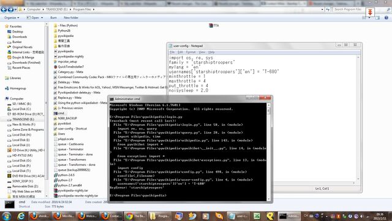Select Category.py - Meta shortcut

[x=69, y=72]
